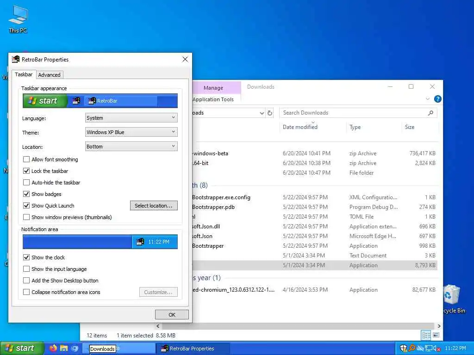Click the Explorer help question mark icon
The image size is (474, 355).
coord(437,99)
